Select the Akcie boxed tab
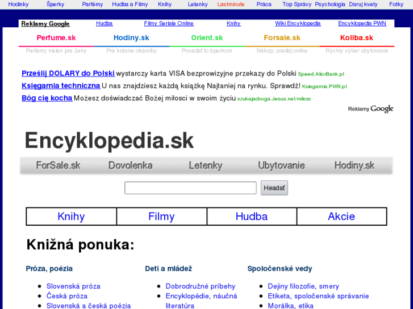 [x=341, y=217]
